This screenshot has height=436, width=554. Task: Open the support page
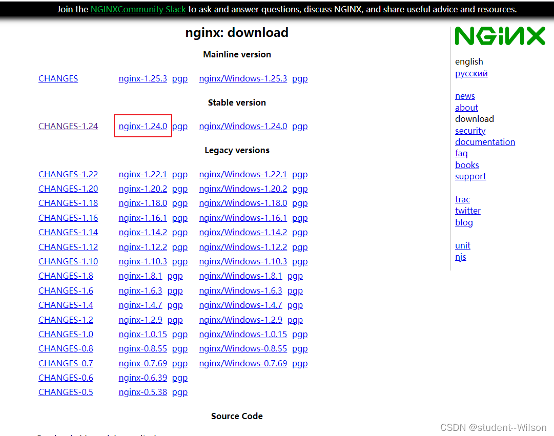click(470, 176)
